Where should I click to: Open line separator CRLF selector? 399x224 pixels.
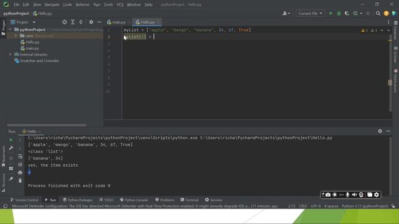point(303,206)
